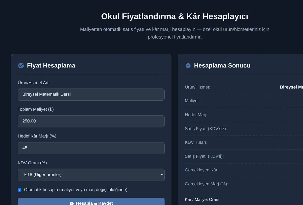Click the check icon beside Fiyat Hesaplama
The image size is (303, 205).
[21, 65]
